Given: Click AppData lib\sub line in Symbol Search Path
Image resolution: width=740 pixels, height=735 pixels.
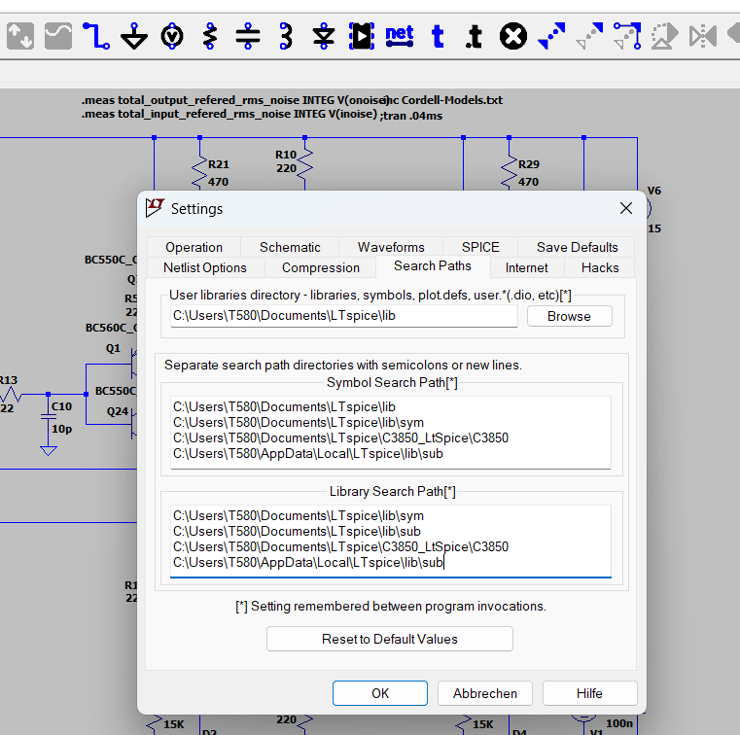Looking at the screenshot, I should 307,453.
